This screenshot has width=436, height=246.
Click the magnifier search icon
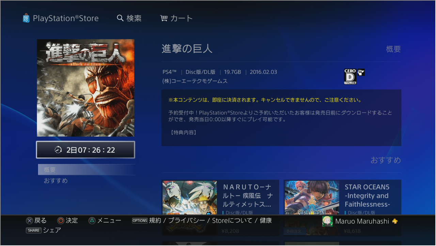tap(120, 18)
